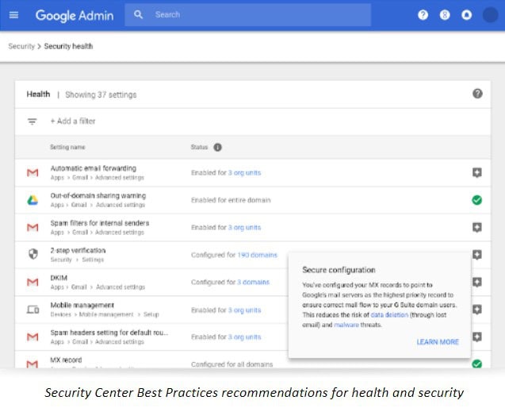Open the user account avatar

(490, 15)
